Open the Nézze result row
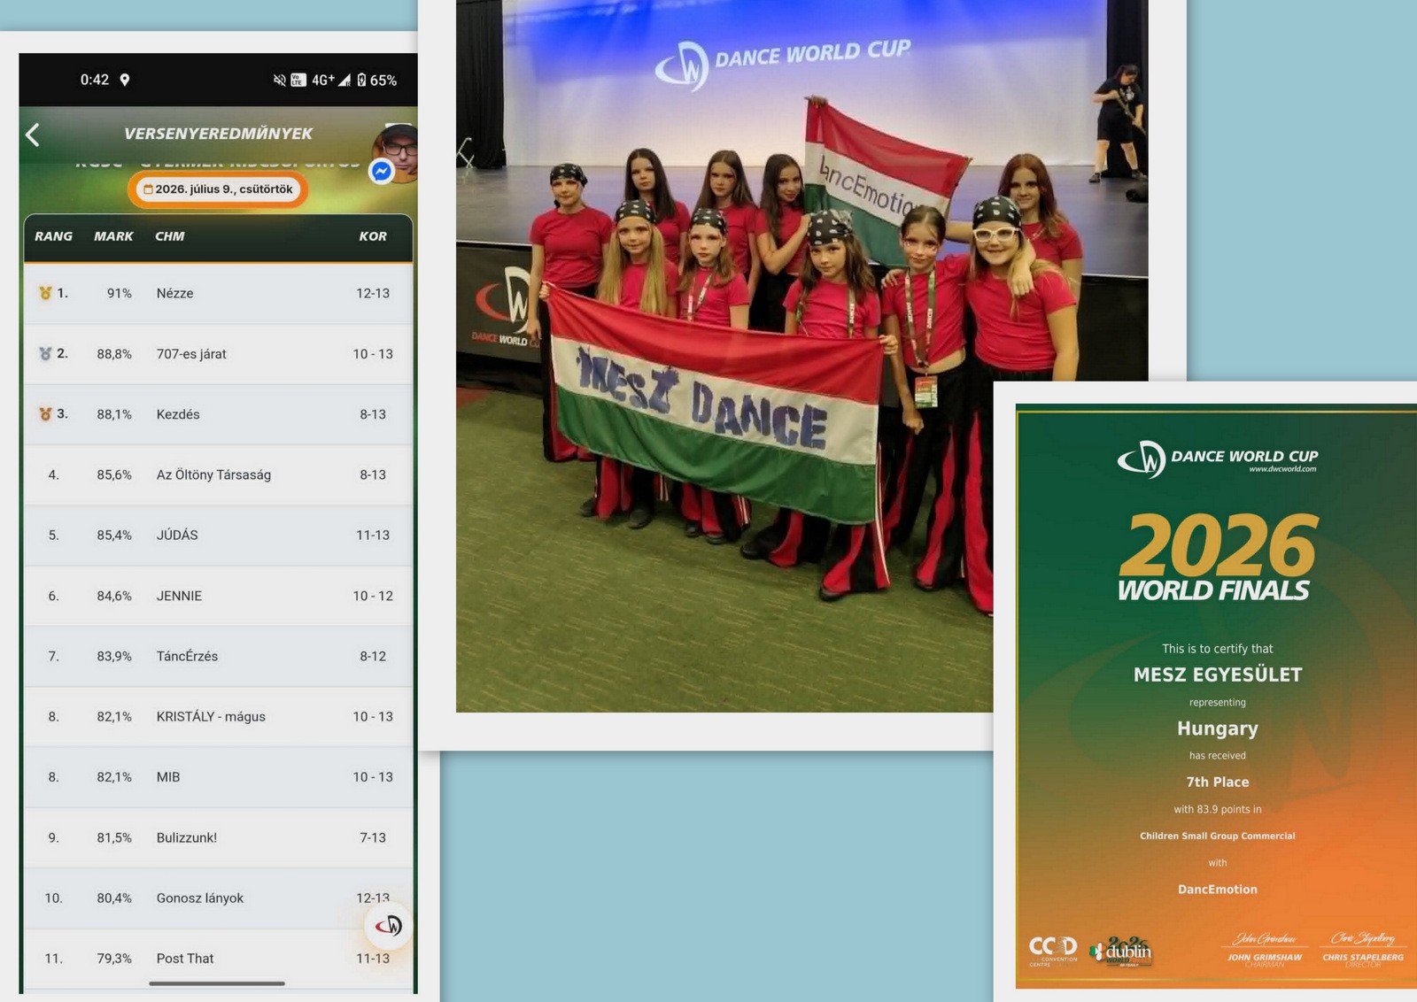This screenshot has height=1002, width=1417. (218, 293)
